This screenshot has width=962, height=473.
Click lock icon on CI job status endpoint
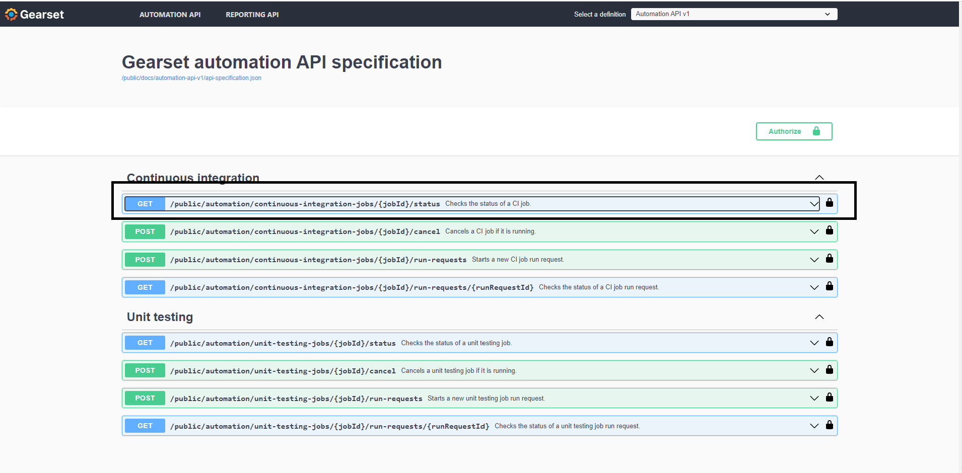829,203
